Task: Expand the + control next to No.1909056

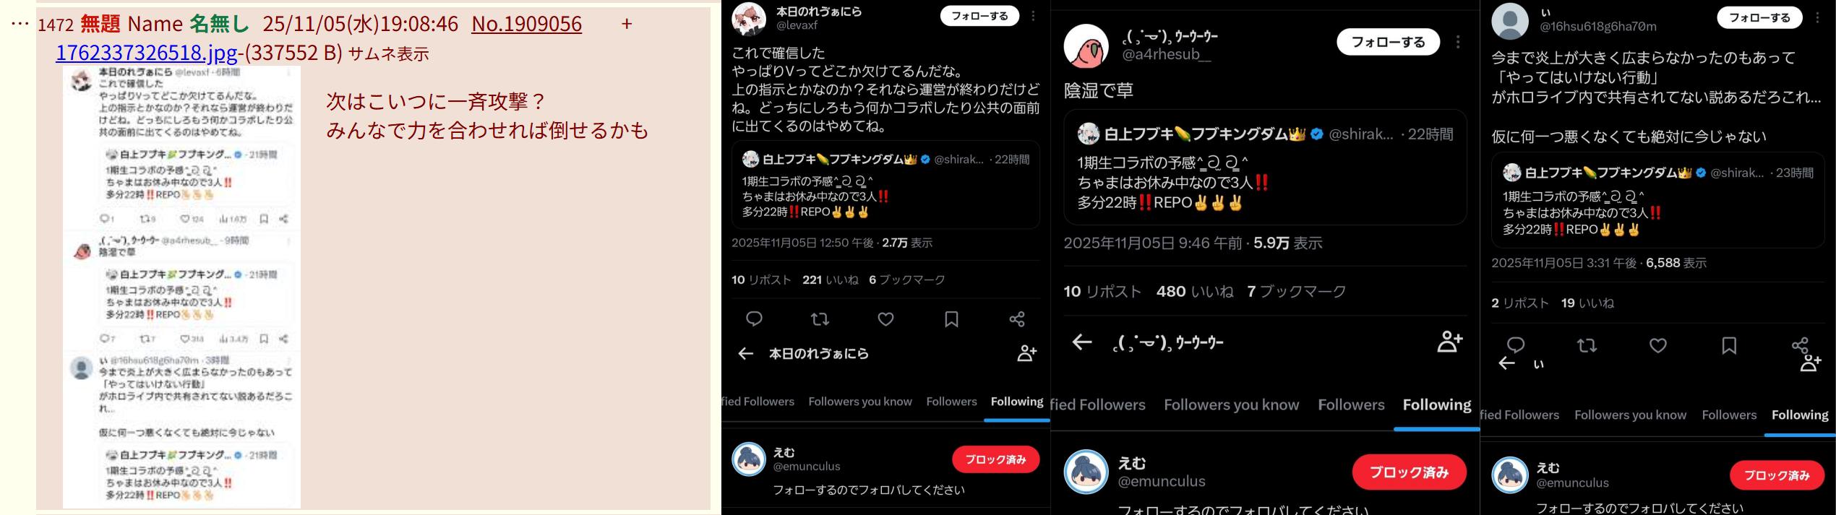Action: coord(627,24)
